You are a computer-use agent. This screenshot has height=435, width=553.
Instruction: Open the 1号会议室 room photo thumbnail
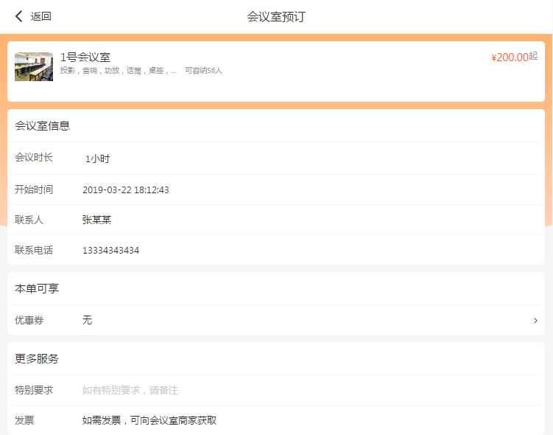click(34, 67)
